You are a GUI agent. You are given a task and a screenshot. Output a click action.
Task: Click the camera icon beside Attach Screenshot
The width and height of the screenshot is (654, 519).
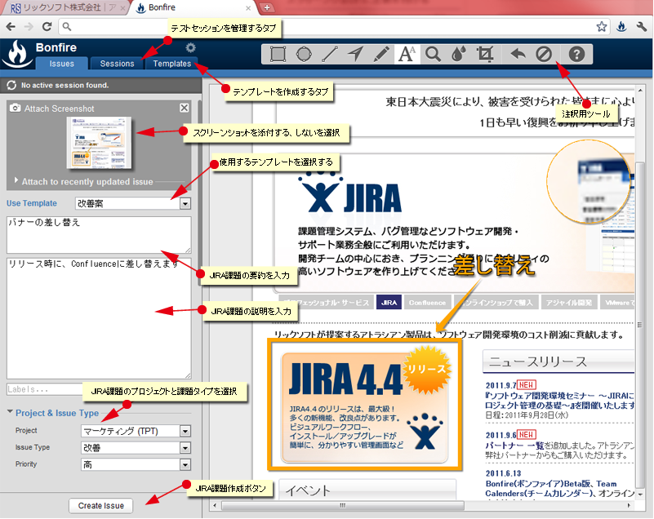click(15, 108)
